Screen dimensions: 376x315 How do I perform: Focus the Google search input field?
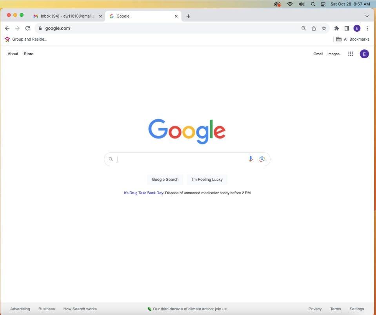point(181,159)
